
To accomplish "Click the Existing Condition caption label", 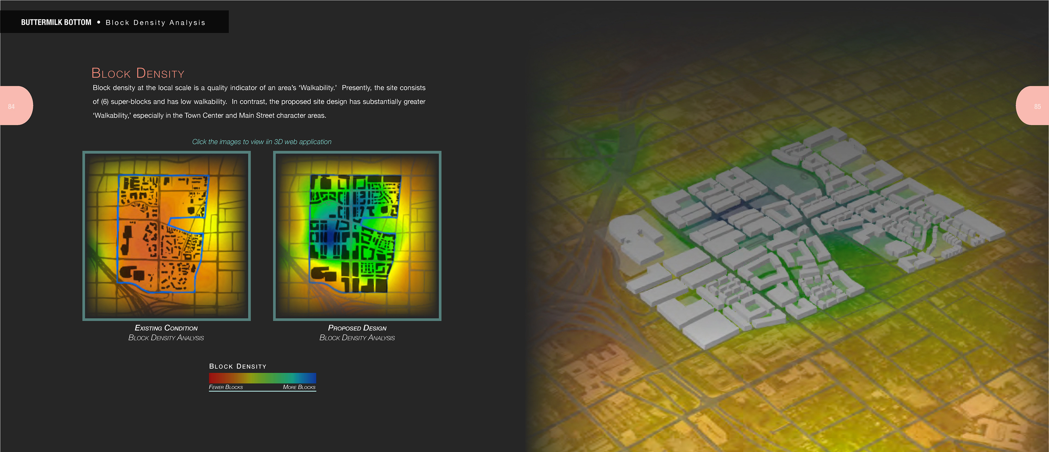I will click(x=166, y=328).
